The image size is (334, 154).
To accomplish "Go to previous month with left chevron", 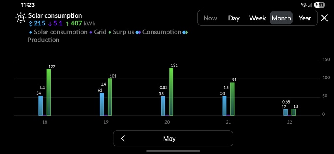I will [x=123, y=139].
